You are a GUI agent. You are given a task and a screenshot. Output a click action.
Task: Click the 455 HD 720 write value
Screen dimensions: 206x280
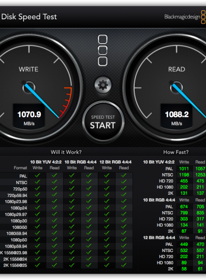click(184, 181)
